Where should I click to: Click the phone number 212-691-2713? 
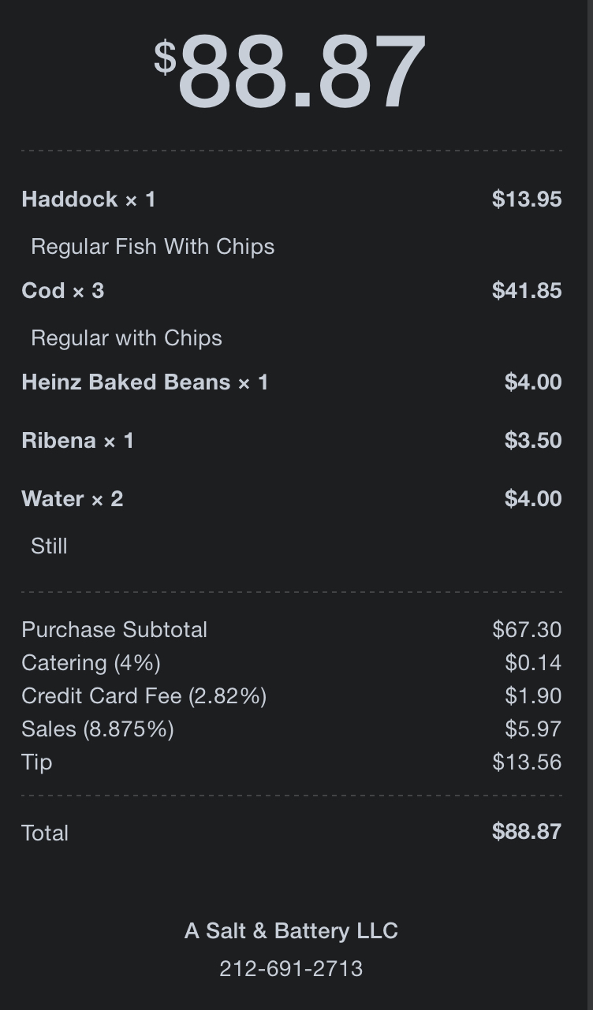pyautogui.click(x=291, y=969)
